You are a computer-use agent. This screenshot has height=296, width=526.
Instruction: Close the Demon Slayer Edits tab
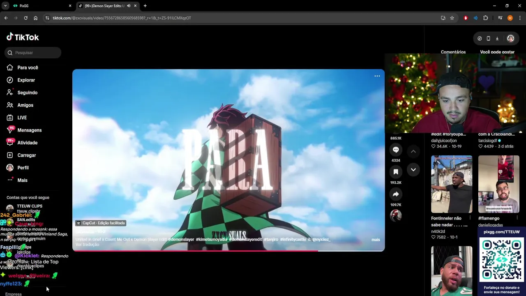pos(135,6)
